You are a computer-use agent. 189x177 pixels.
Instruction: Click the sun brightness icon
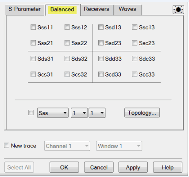pos(178,10)
